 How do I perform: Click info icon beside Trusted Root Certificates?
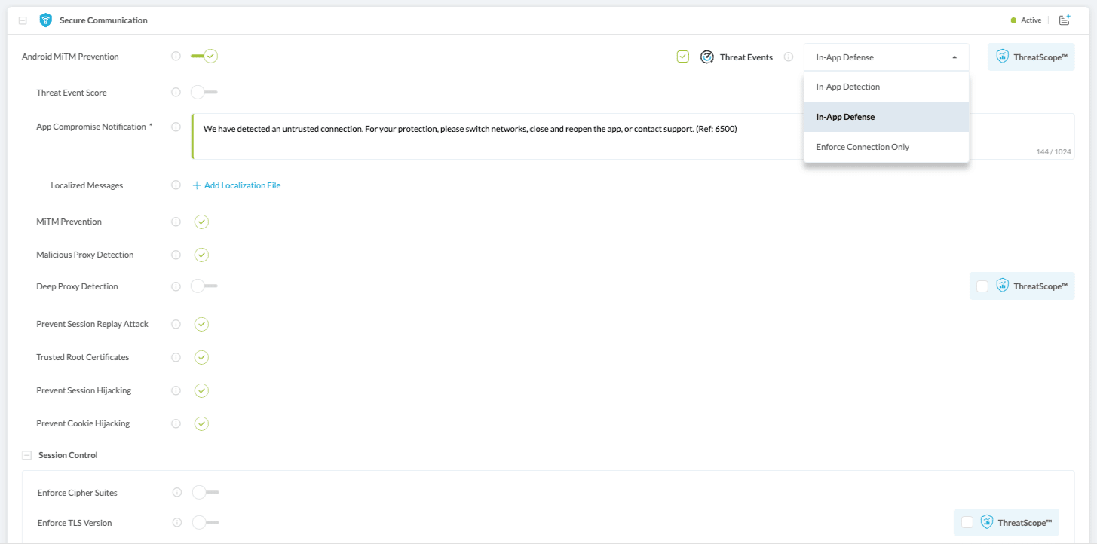(x=176, y=357)
